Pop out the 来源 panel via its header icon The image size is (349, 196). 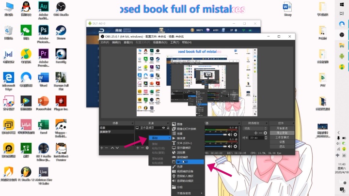pyautogui.click(x=168, y=123)
